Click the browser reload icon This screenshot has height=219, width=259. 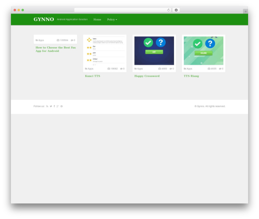click(x=168, y=10)
